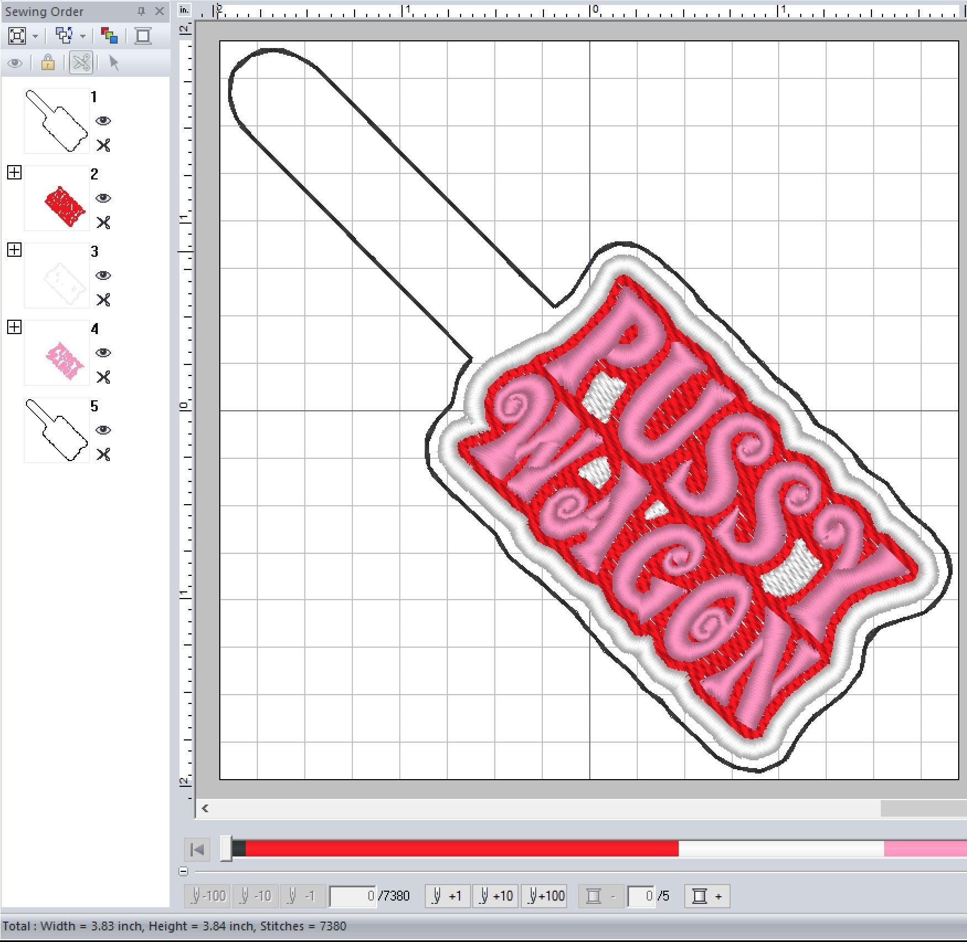Jump to next thread color spool

click(707, 896)
